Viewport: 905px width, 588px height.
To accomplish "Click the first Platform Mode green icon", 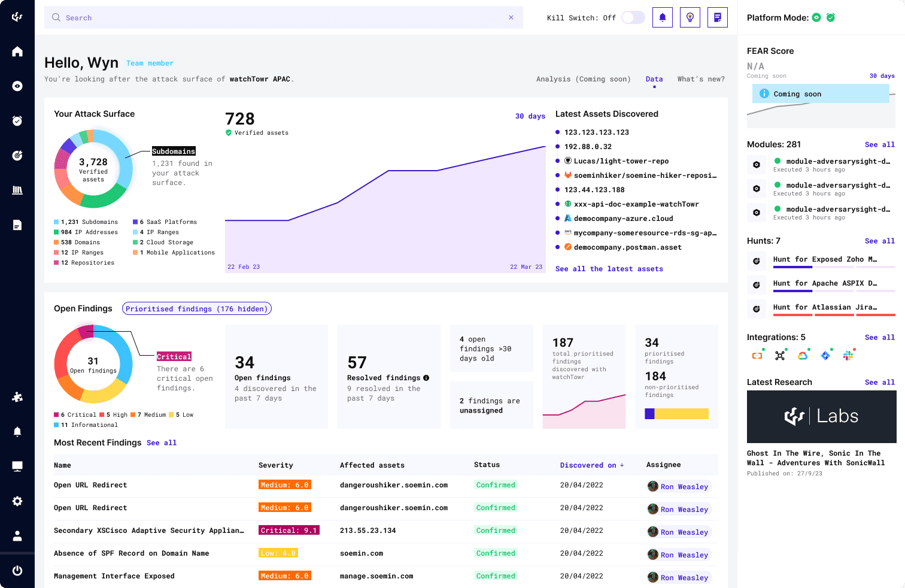I will [x=816, y=17].
